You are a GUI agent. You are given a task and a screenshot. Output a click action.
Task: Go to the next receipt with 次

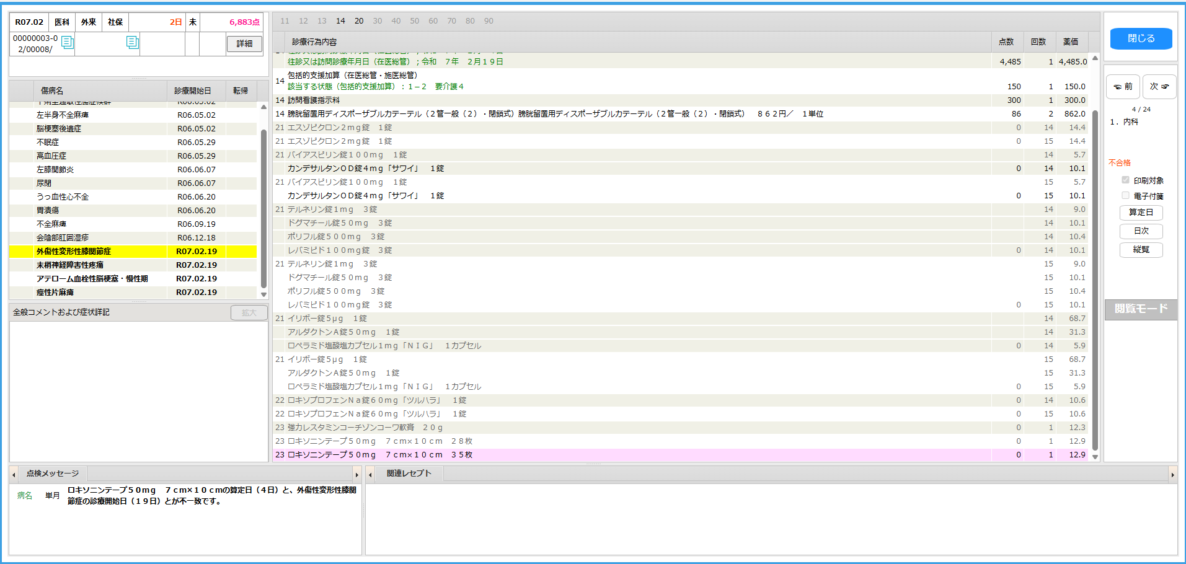(1159, 87)
